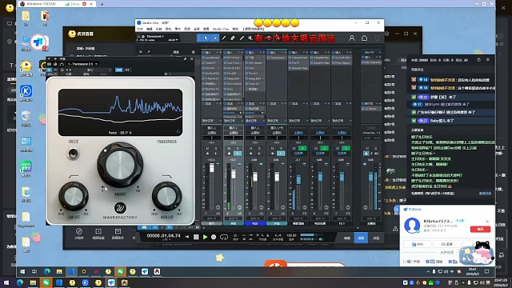Expand the Mix FX section dropdown
512x288 pixels.
pyautogui.click(x=380, y=52)
